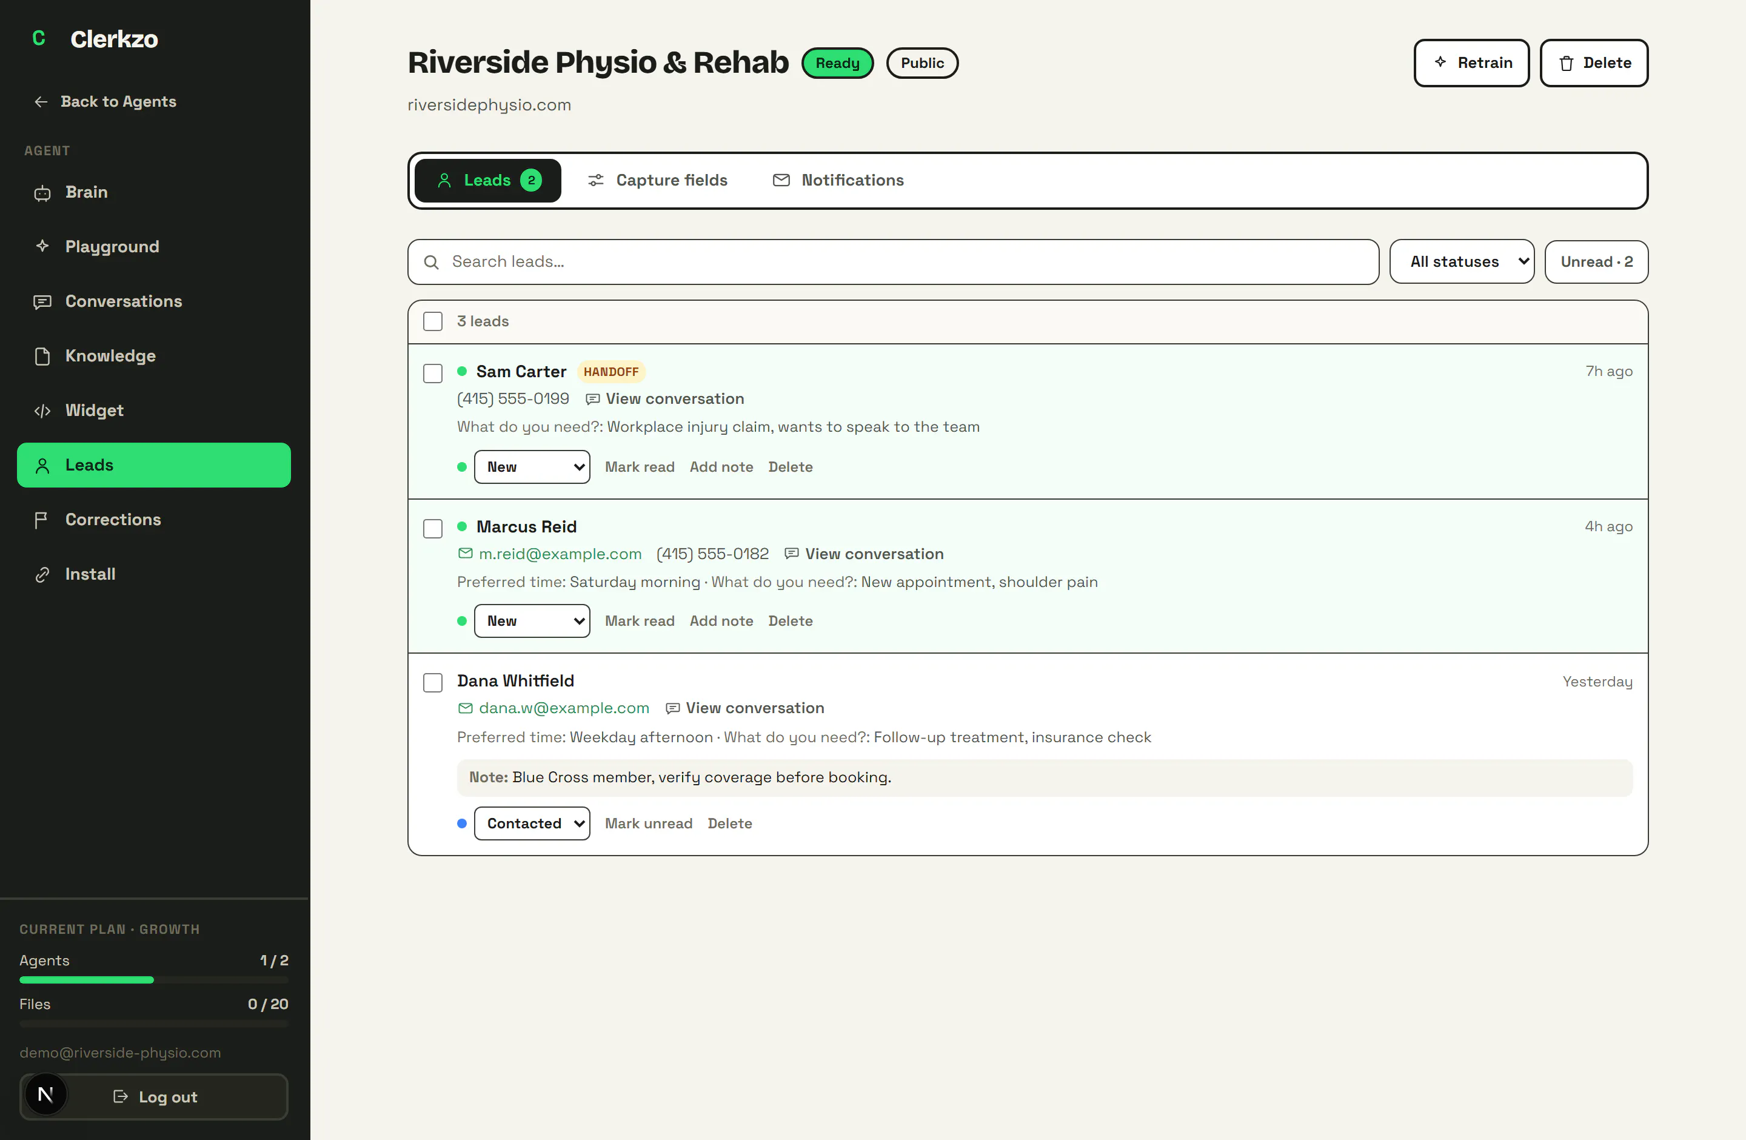
Task: Open the Conversations chat icon
Action: click(x=42, y=301)
